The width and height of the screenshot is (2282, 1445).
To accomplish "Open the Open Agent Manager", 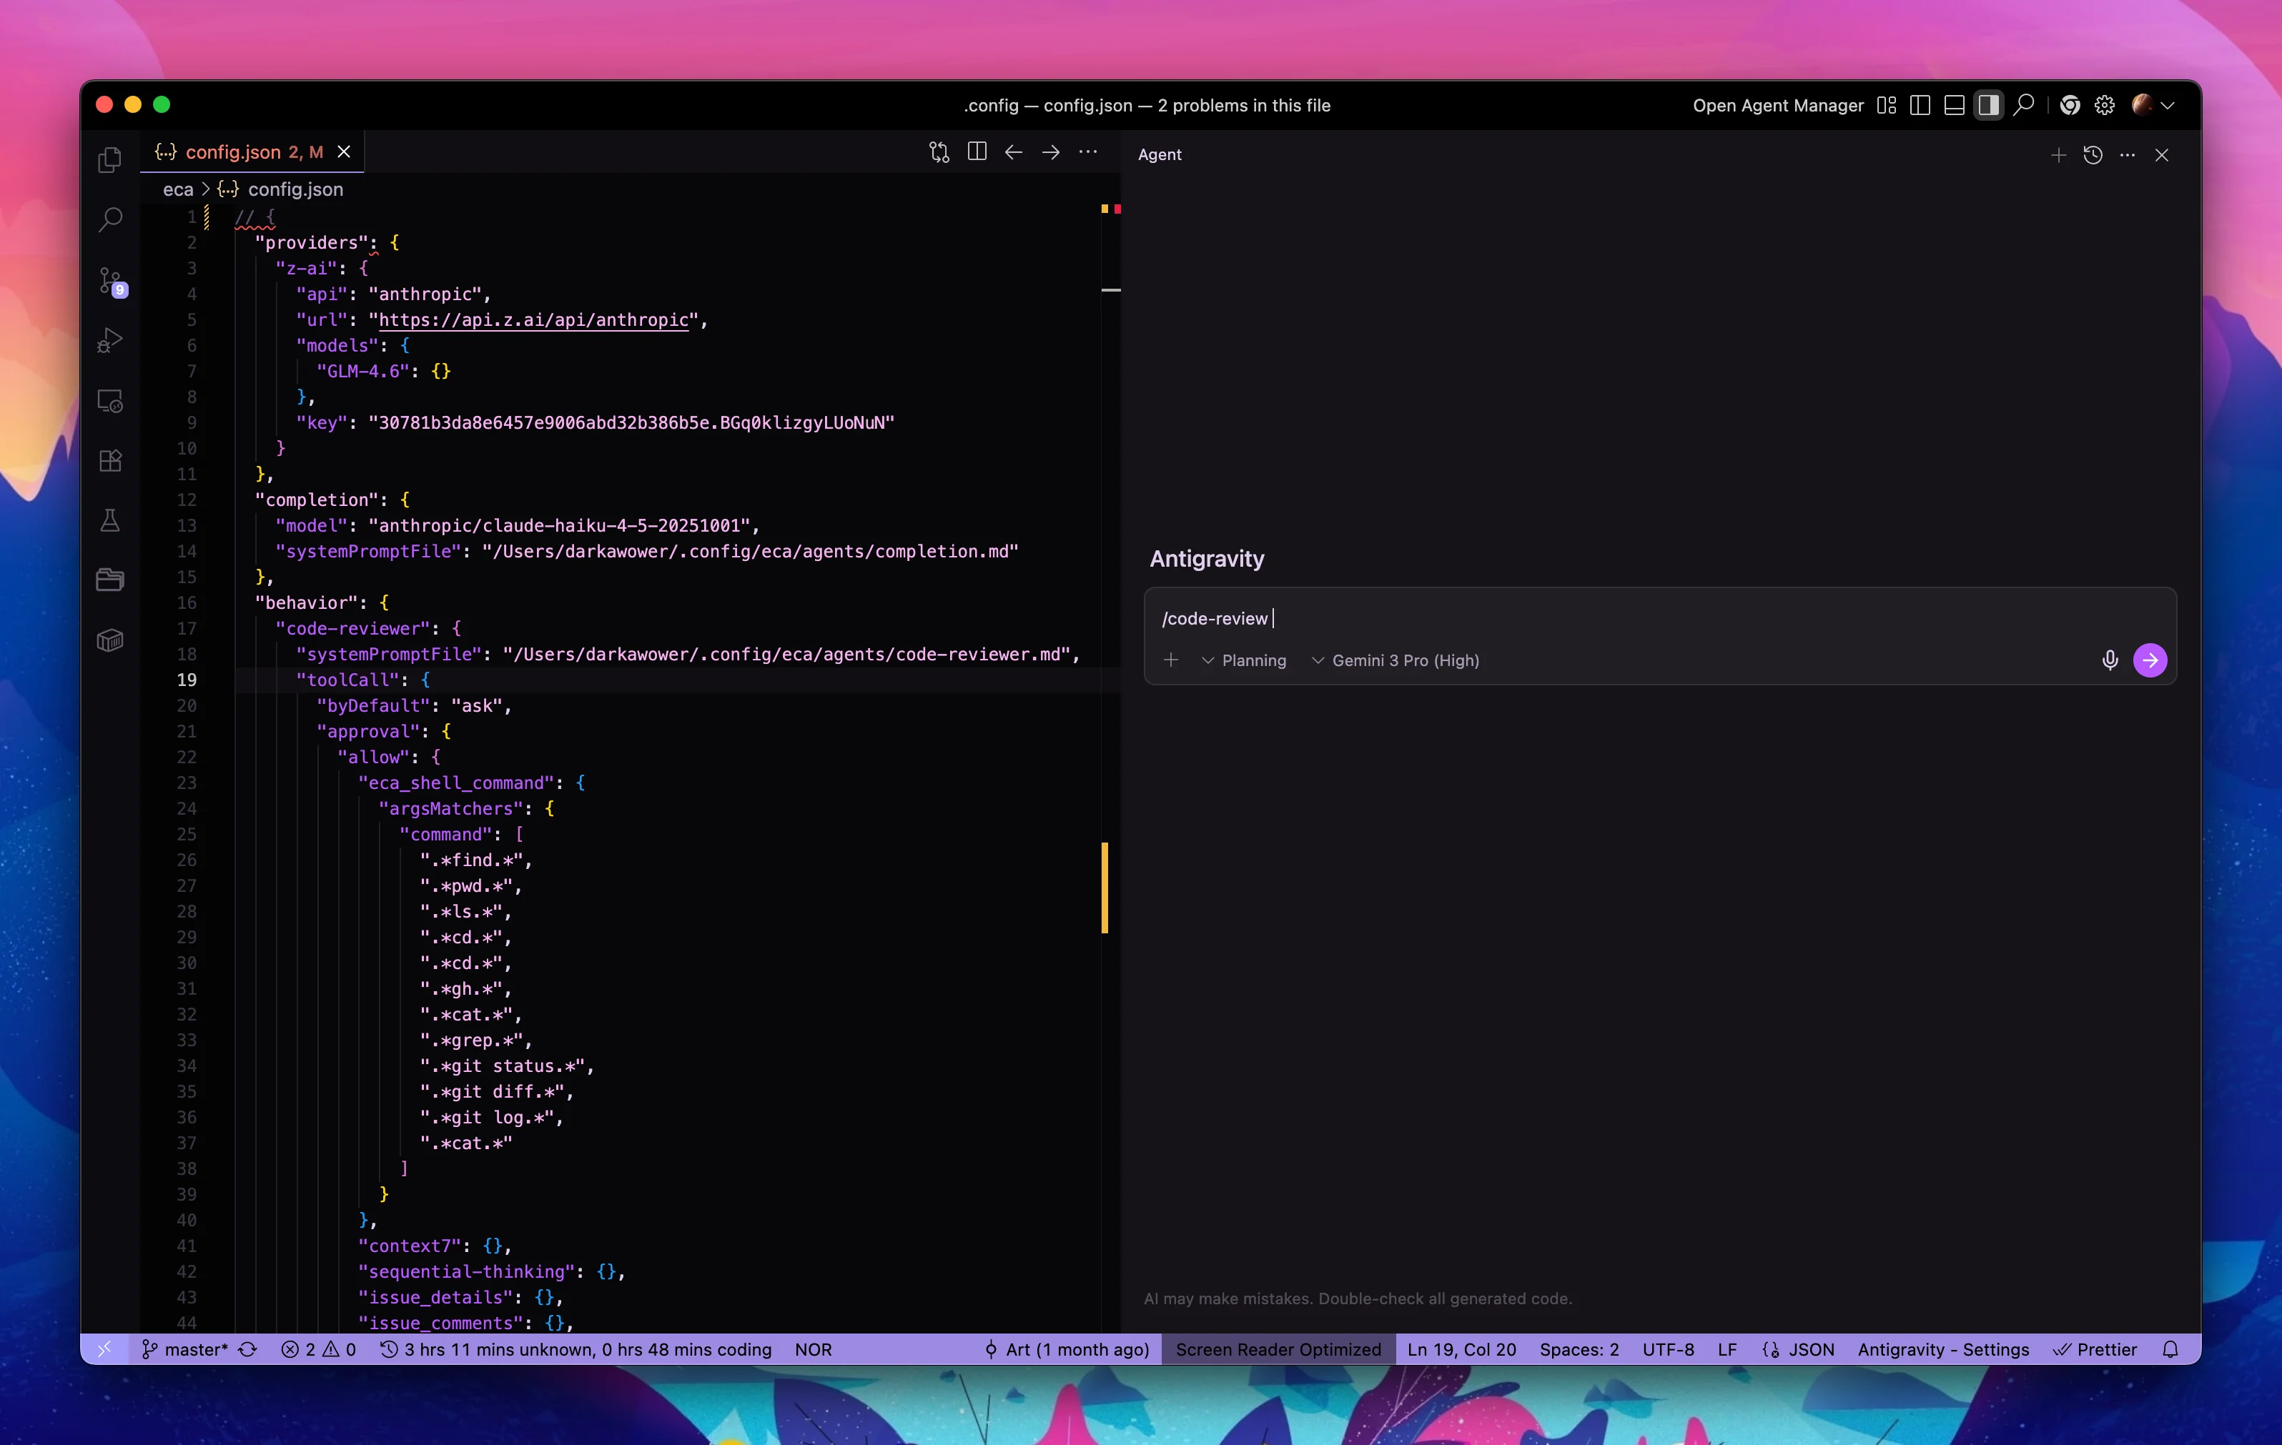I will (x=1777, y=105).
